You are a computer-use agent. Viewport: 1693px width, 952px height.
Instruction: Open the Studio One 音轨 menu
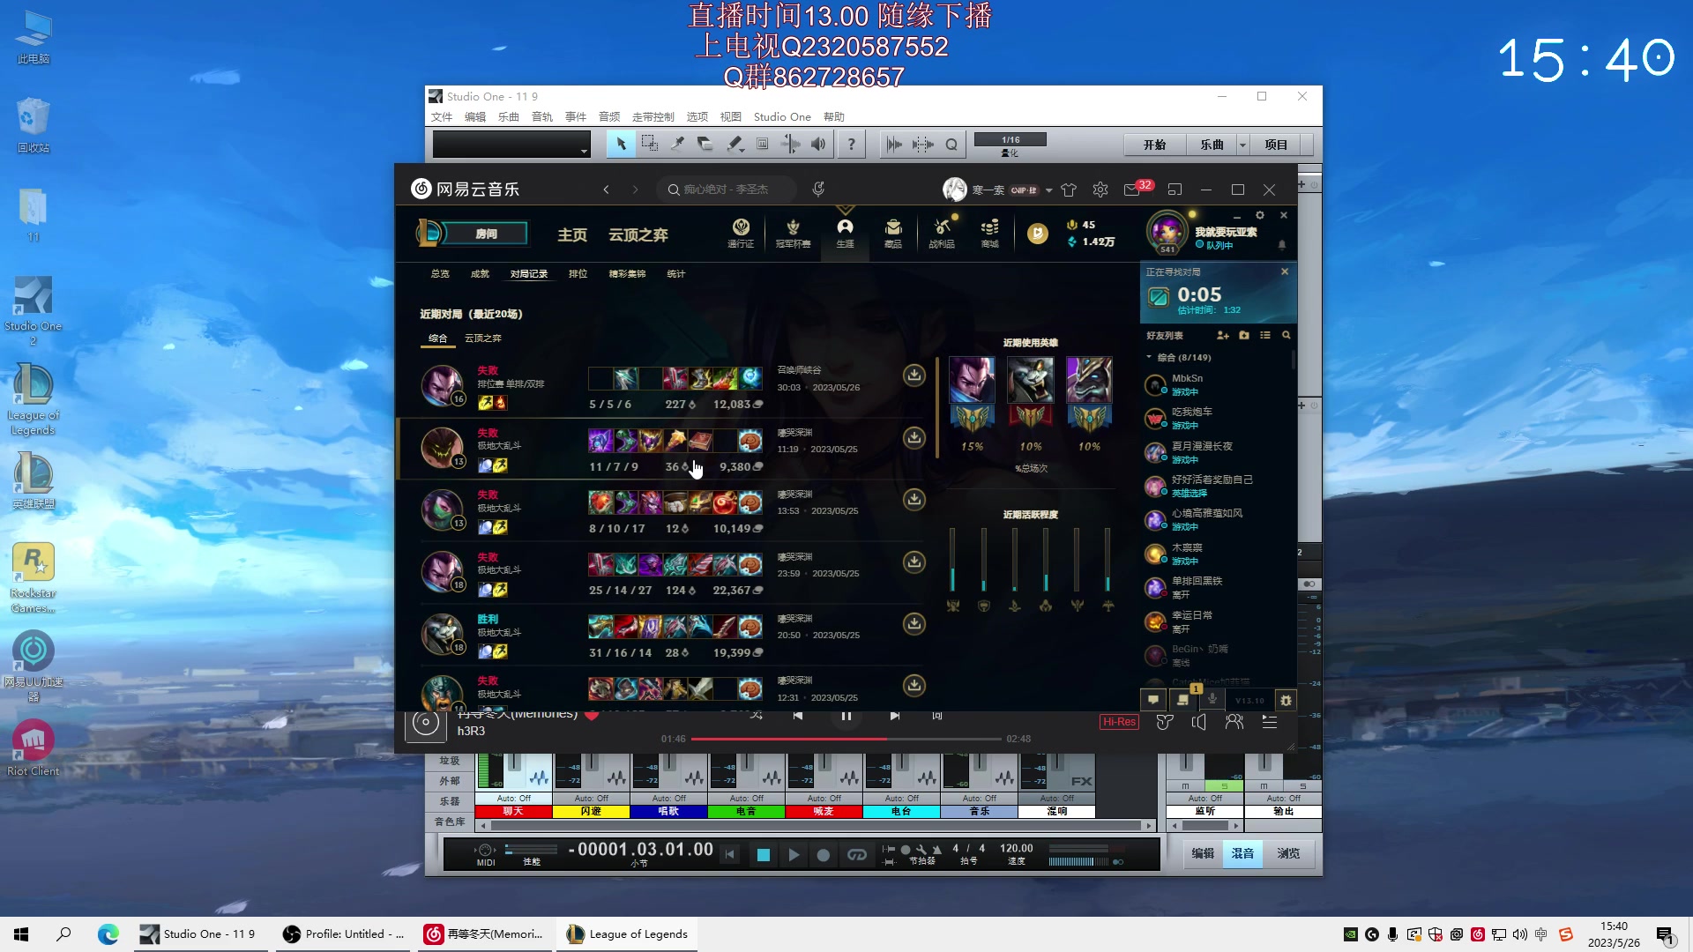click(x=542, y=116)
